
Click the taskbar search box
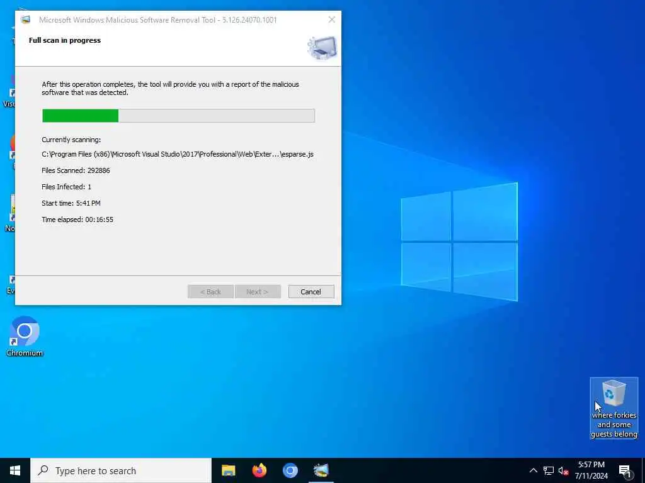point(121,470)
